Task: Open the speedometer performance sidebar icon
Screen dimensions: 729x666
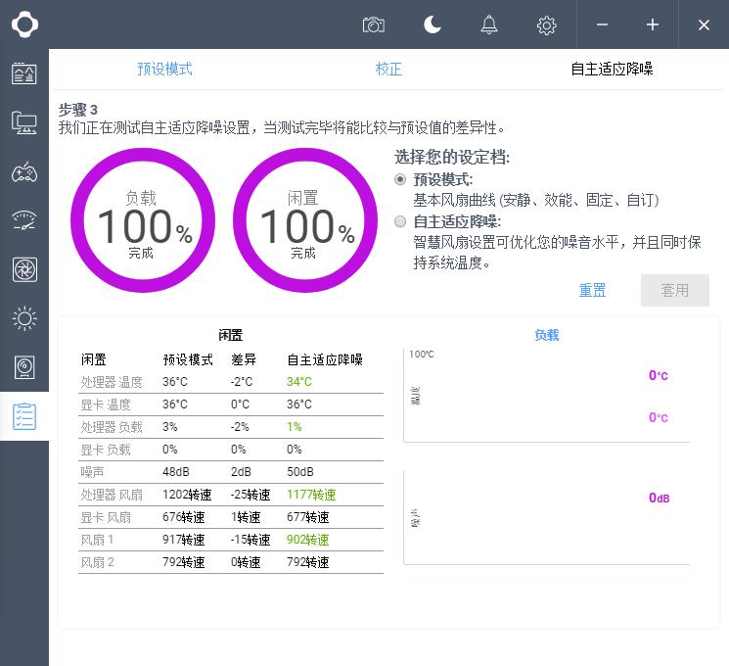Action: coord(24,220)
